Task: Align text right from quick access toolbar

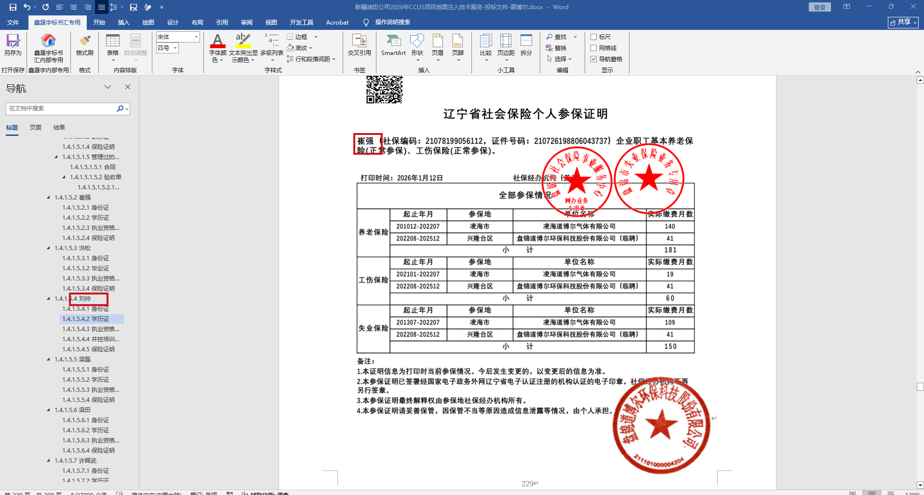Action: [x=88, y=7]
